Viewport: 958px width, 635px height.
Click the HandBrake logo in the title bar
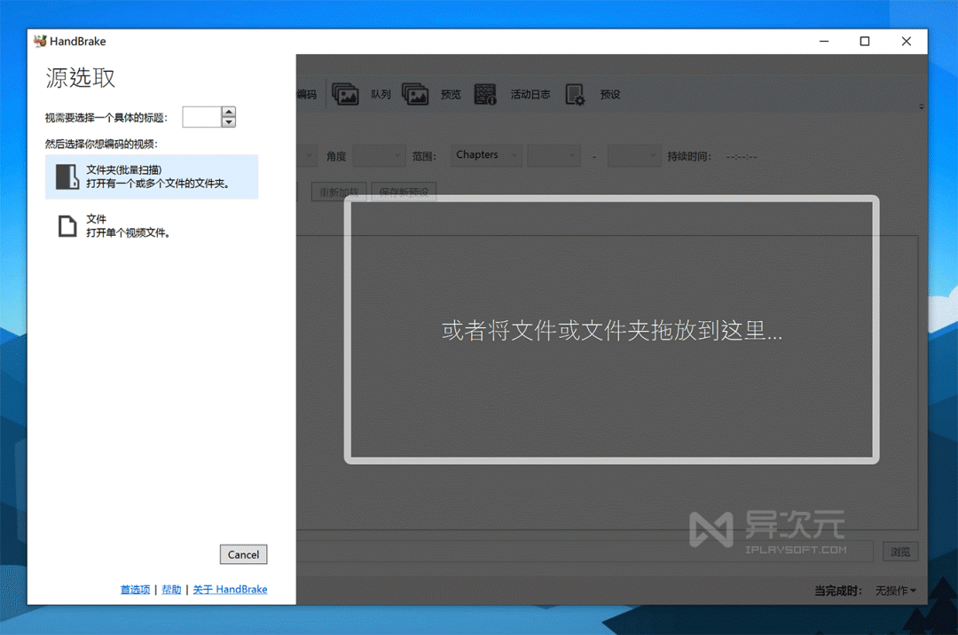coord(39,41)
